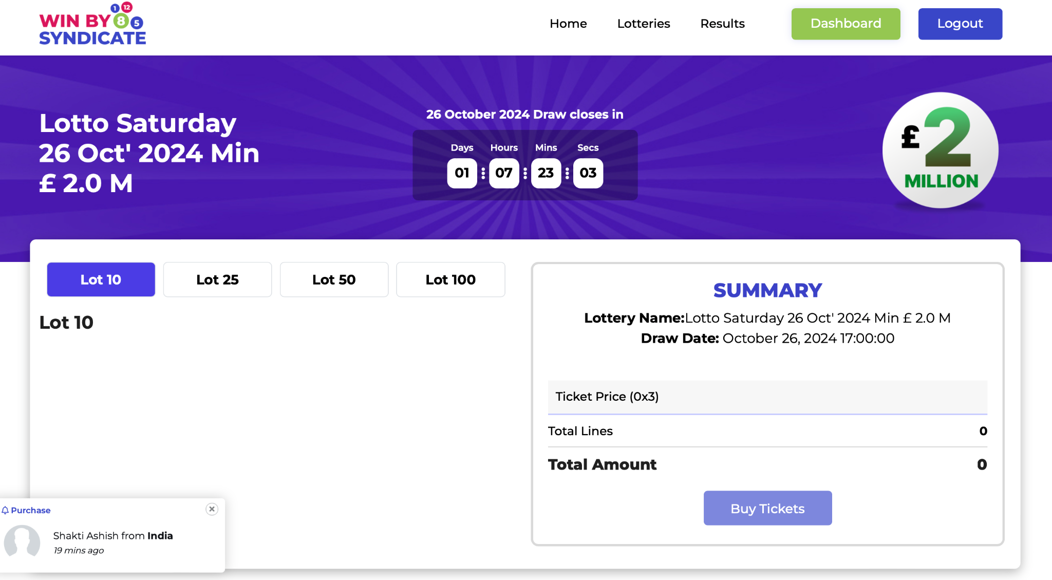Click the Win By Syndicate logo
1052x580 pixels.
point(92,25)
